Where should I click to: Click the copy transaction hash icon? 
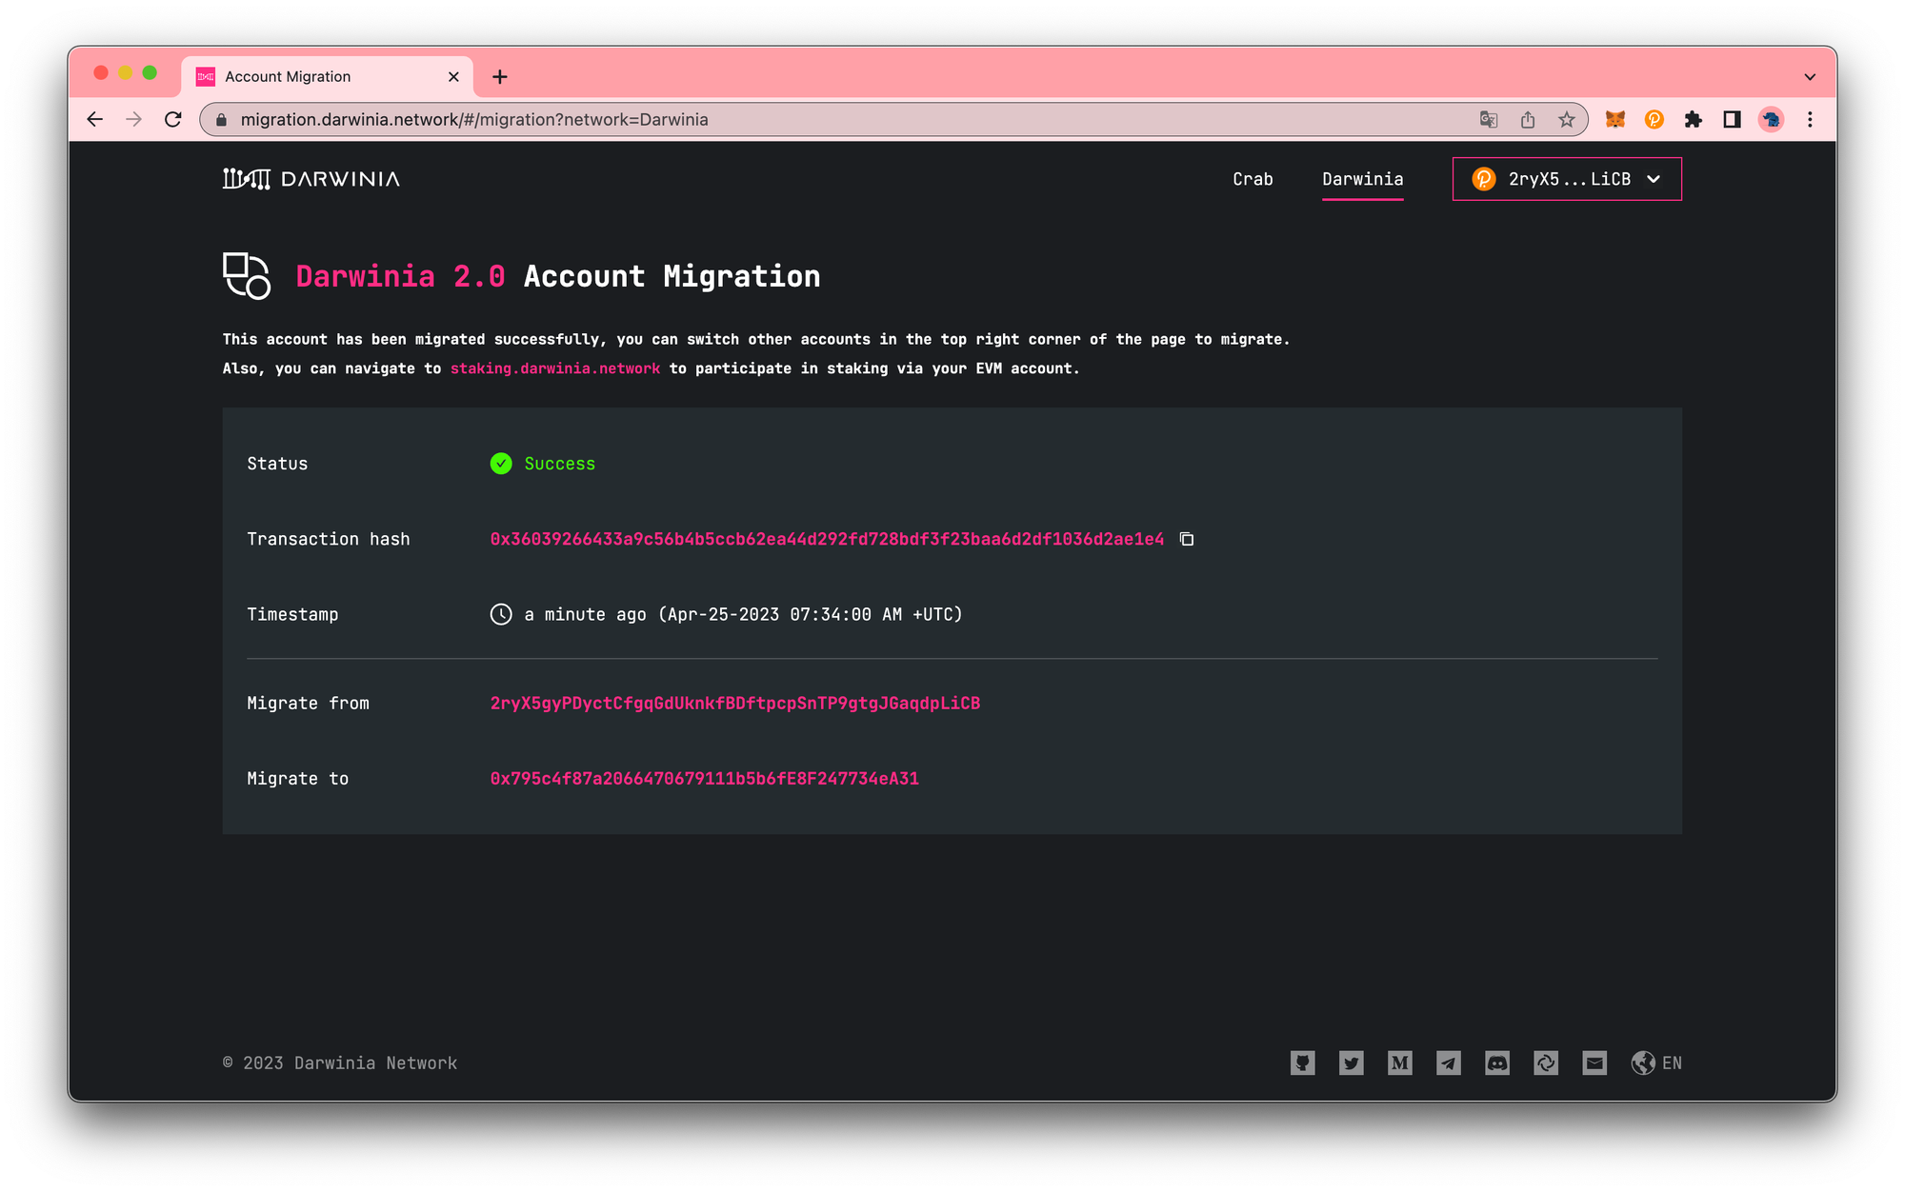(x=1187, y=538)
